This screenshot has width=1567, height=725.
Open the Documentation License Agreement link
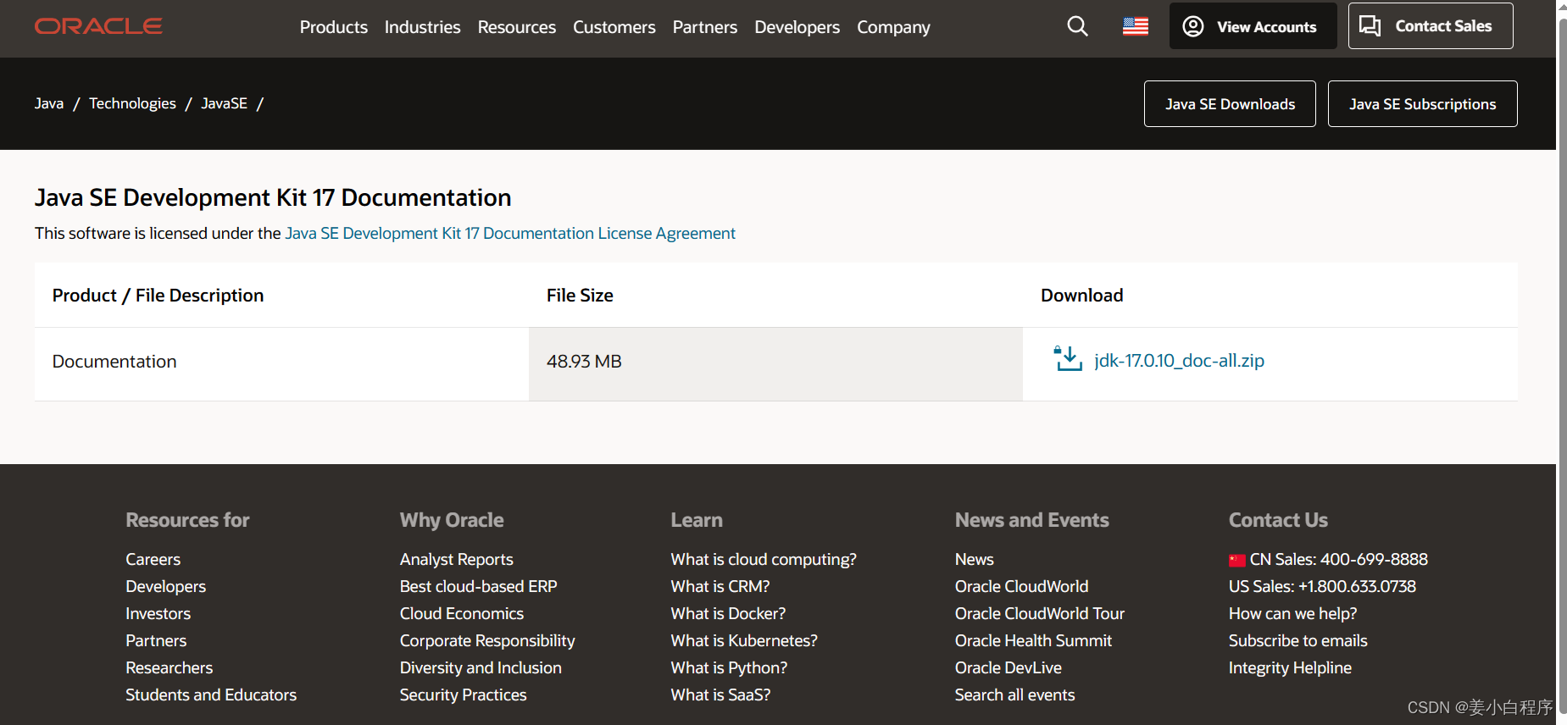pyautogui.click(x=510, y=233)
